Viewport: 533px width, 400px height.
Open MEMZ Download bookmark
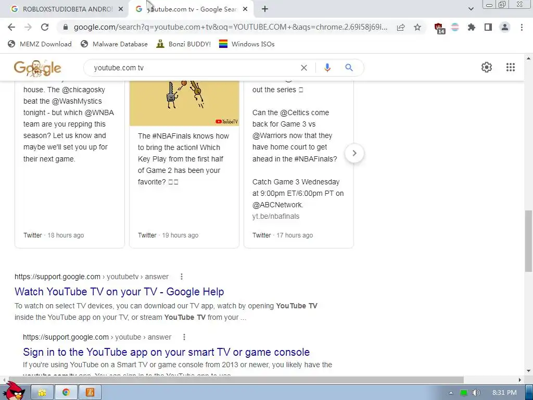(40, 44)
